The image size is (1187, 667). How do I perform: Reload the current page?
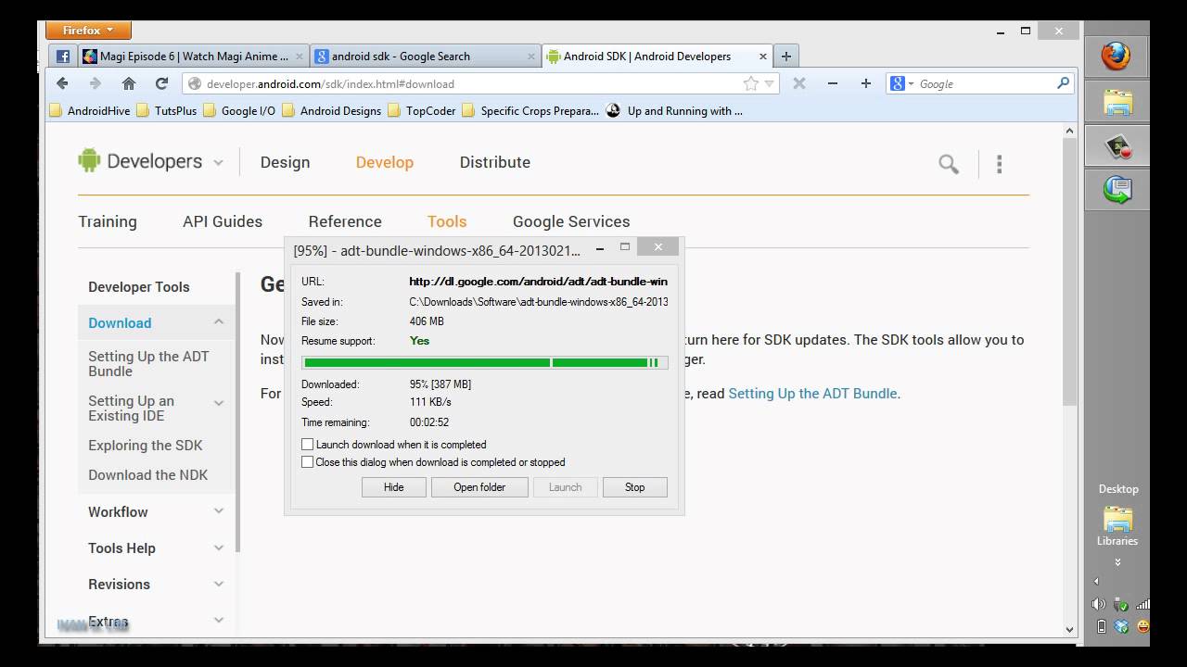[161, 83]
